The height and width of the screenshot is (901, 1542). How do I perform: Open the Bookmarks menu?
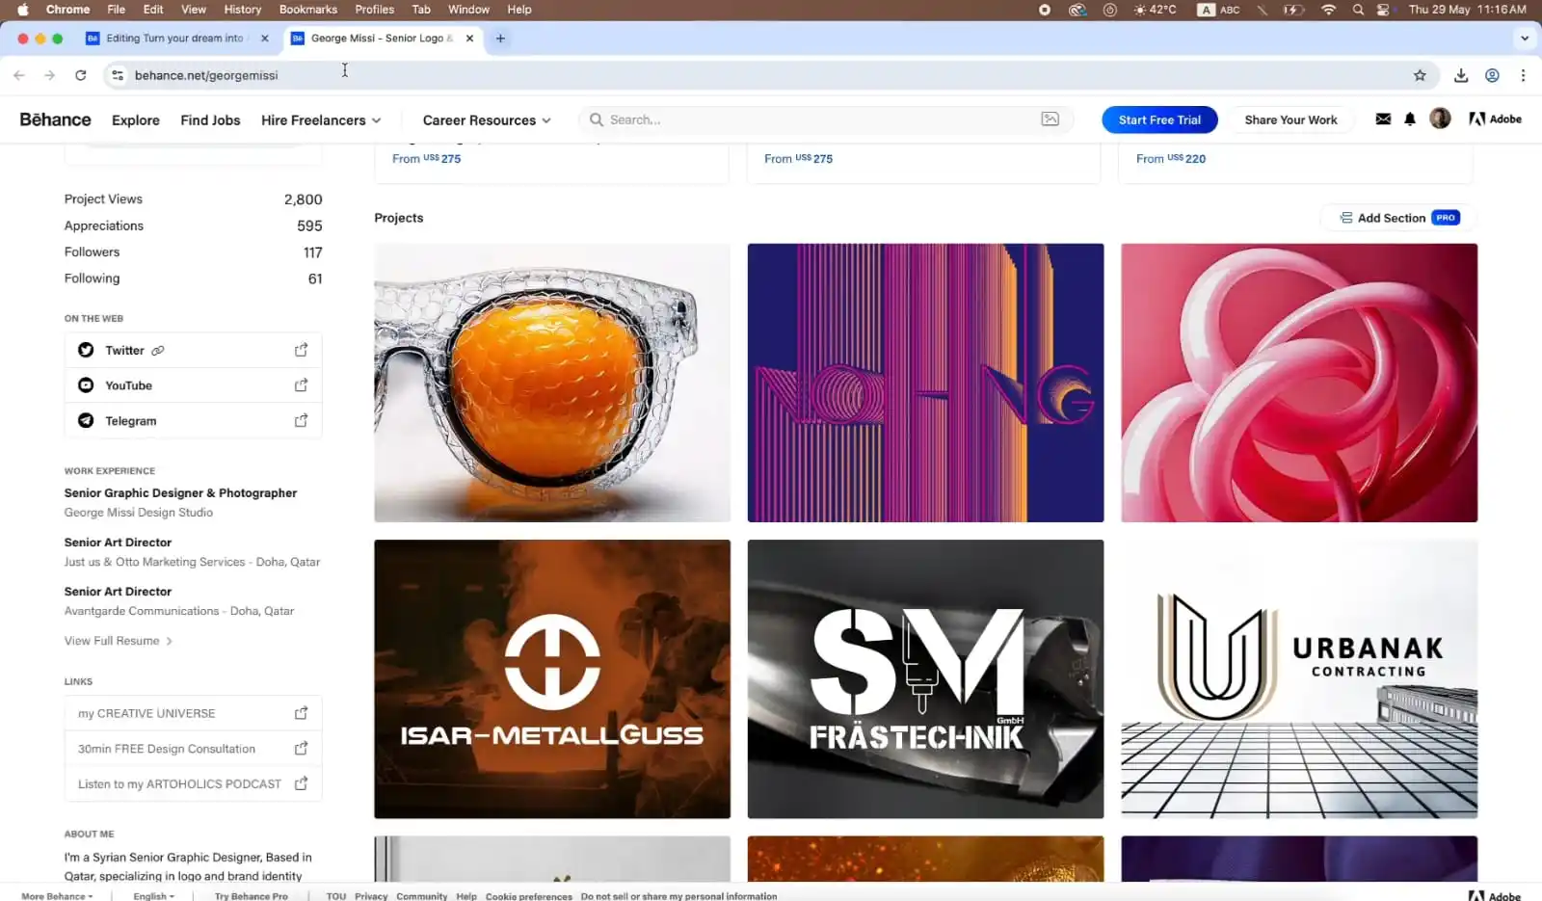click(x=307, y=10)
